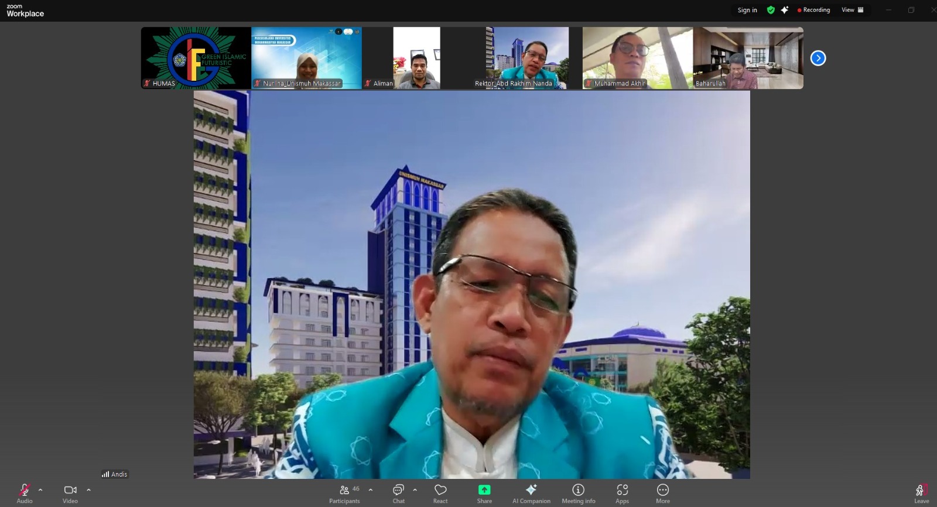Viewport: 937px width, 507px height.
Task: Select the Nurlina_Unismuh Makassar video thumbnail
Action: (306, 58)
